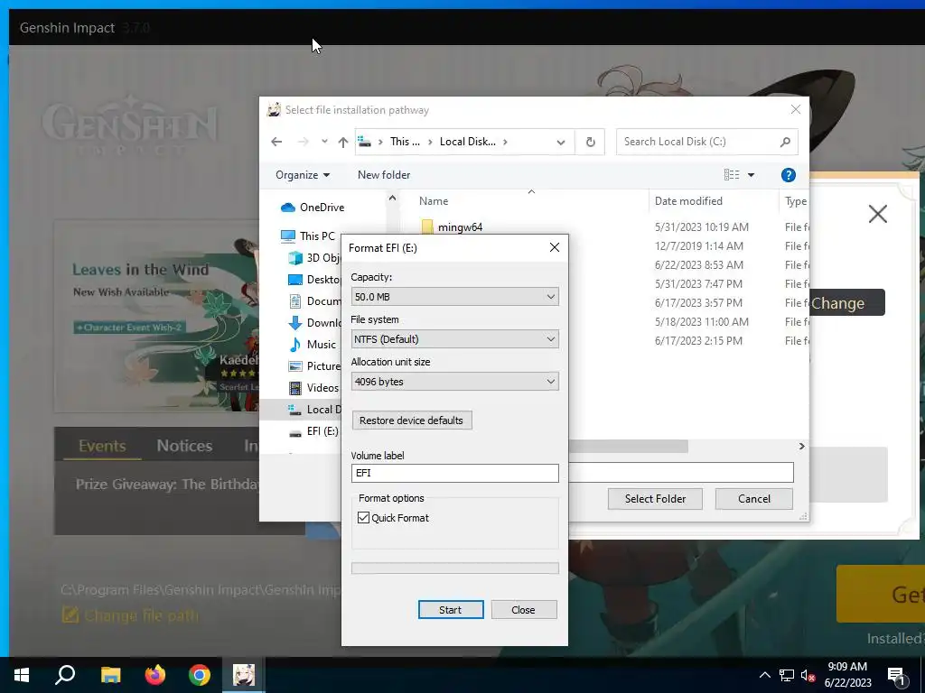Screen dimensions: 925x693
Task: Click the horizontal scrollbar thumb in file list
Action: 629,446
